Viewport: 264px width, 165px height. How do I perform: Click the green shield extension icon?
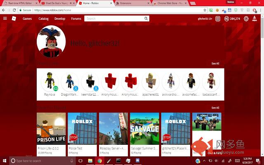(236, 10)
